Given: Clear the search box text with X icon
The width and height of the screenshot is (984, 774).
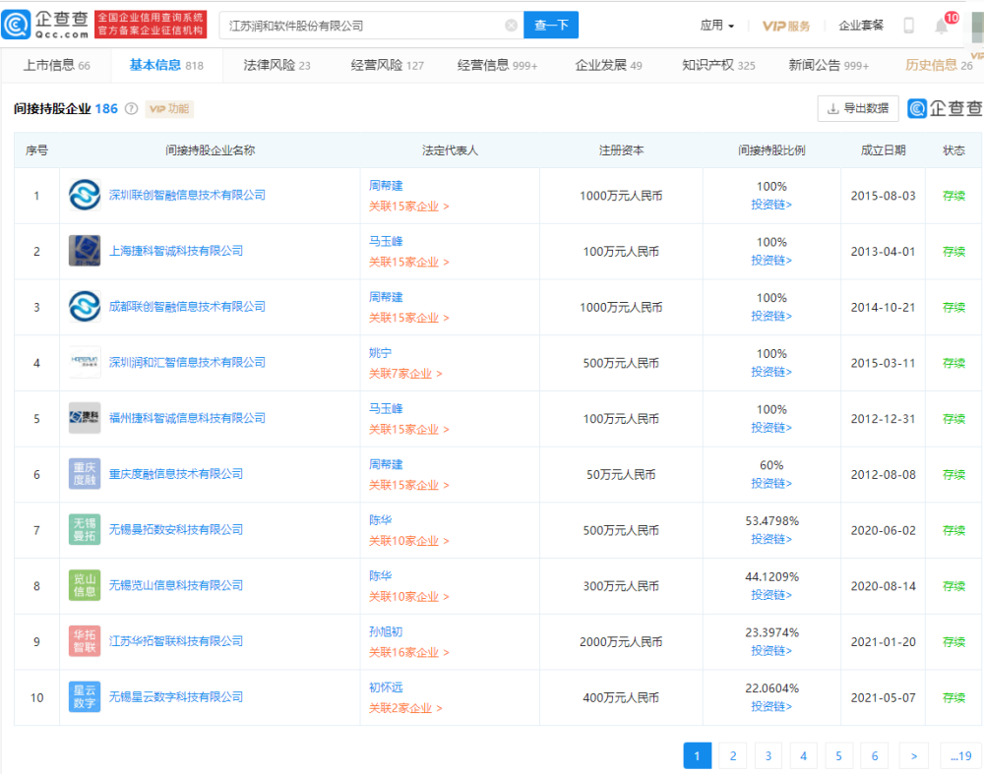Looking at the screenshot, I should click(x=511, y=26).
